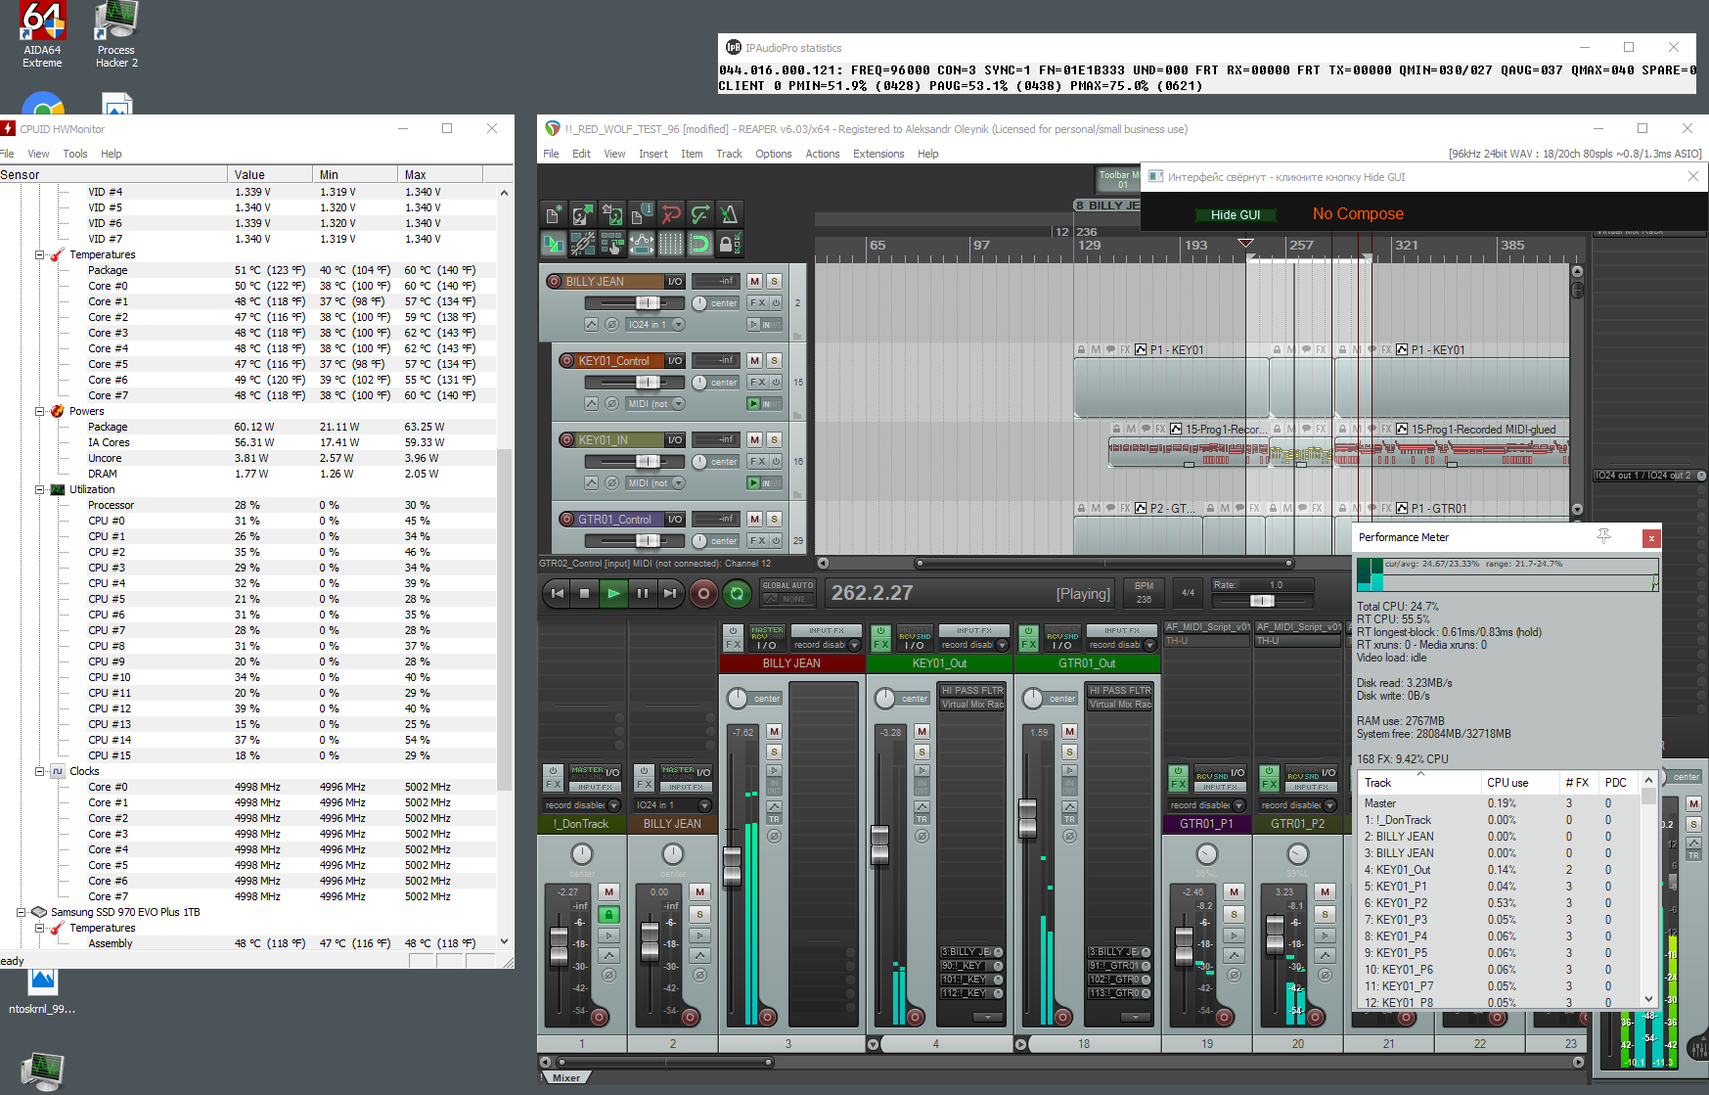Screen dimensions: 1709x1095
Task: Toggle phase invert on KEY01_Control track
Action: (611, 403)
